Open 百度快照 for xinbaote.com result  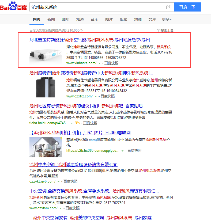(x=111, y=63)
